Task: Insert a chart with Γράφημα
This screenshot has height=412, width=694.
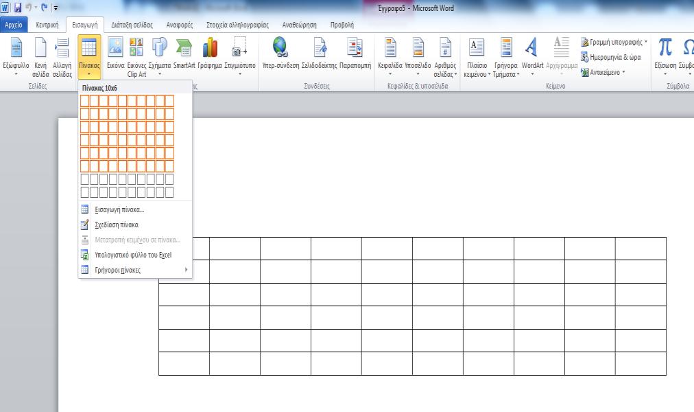Action: pyautogui.click(x=210, y=53)
